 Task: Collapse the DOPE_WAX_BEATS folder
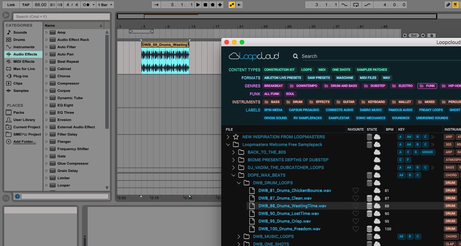pos(234,175)
